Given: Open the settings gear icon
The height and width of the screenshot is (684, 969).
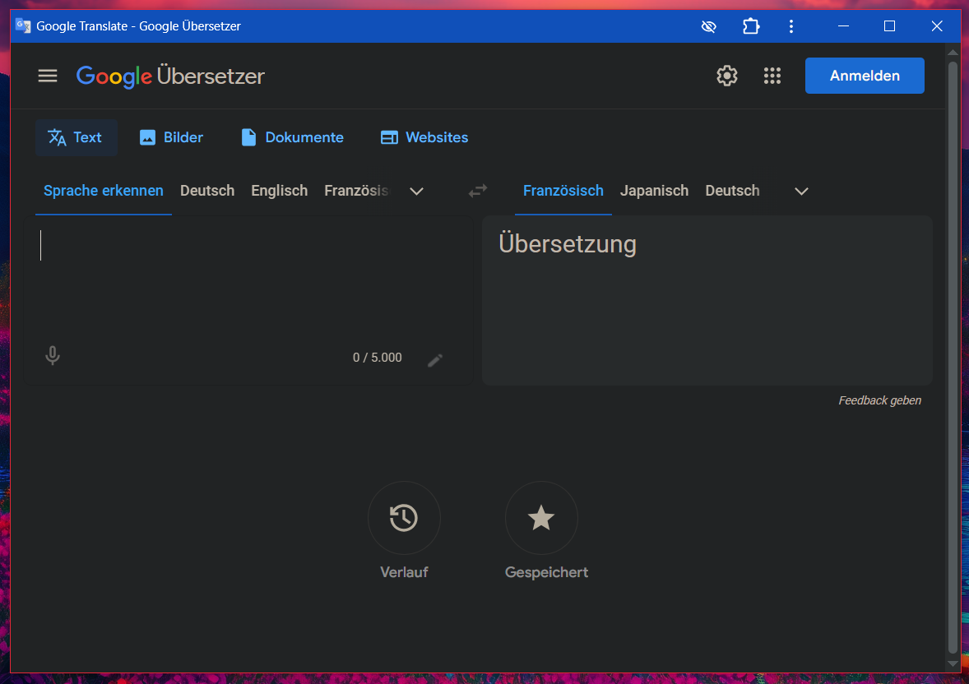Looking at the screenshot, I should (x=727, y=76).
